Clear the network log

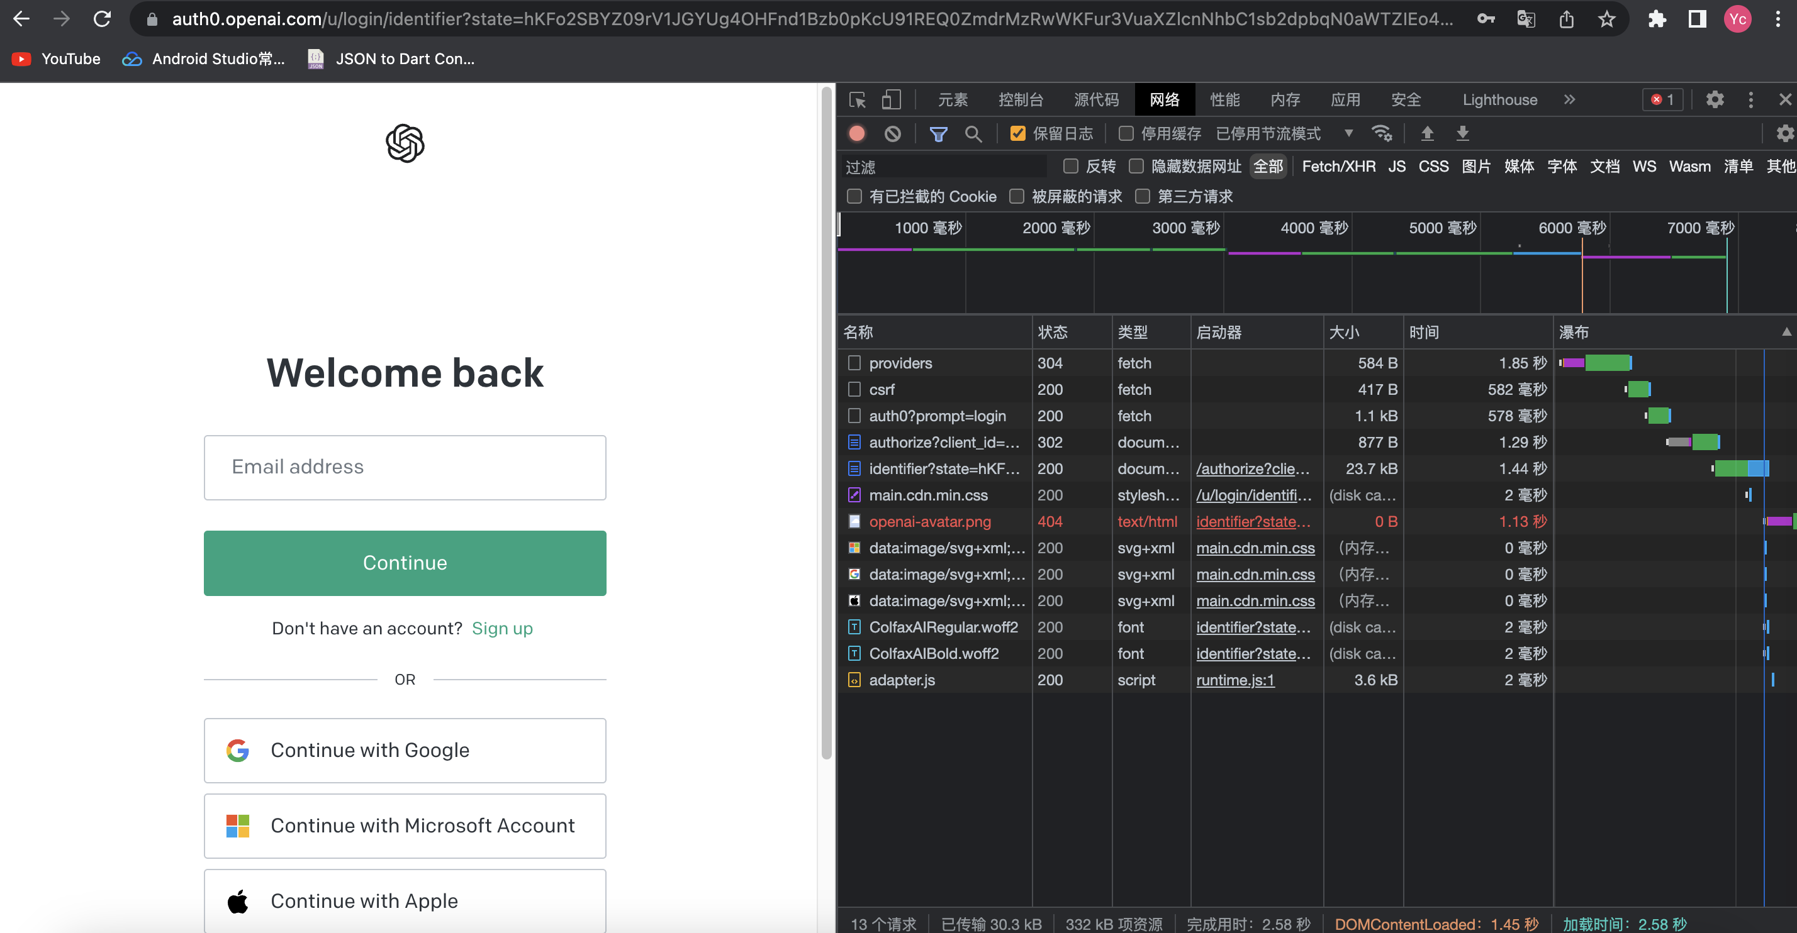(x=892, y=133)
